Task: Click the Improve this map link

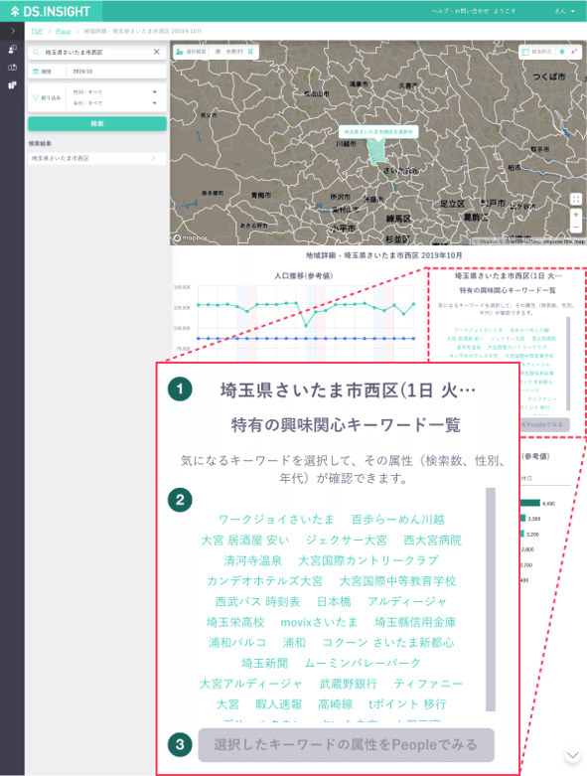Action: (x=564, y=242)
